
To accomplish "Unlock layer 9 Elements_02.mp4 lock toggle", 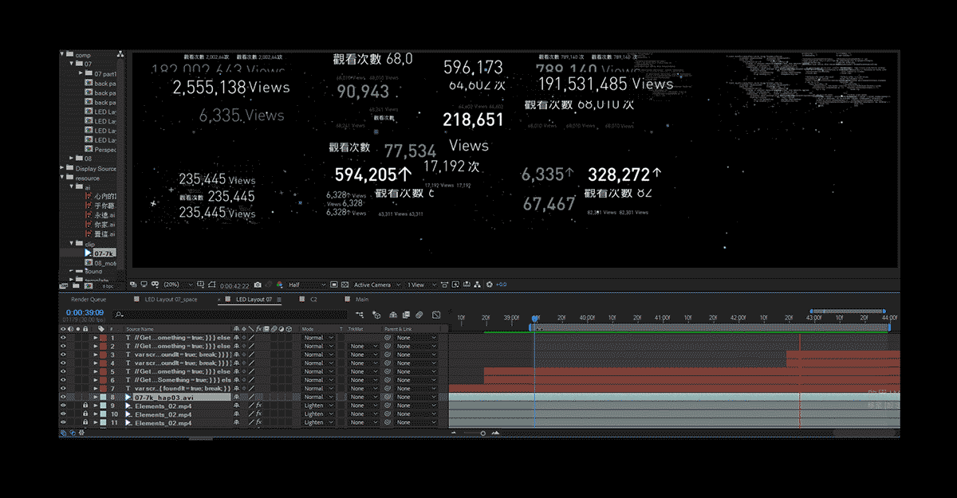I will (85, 406).
